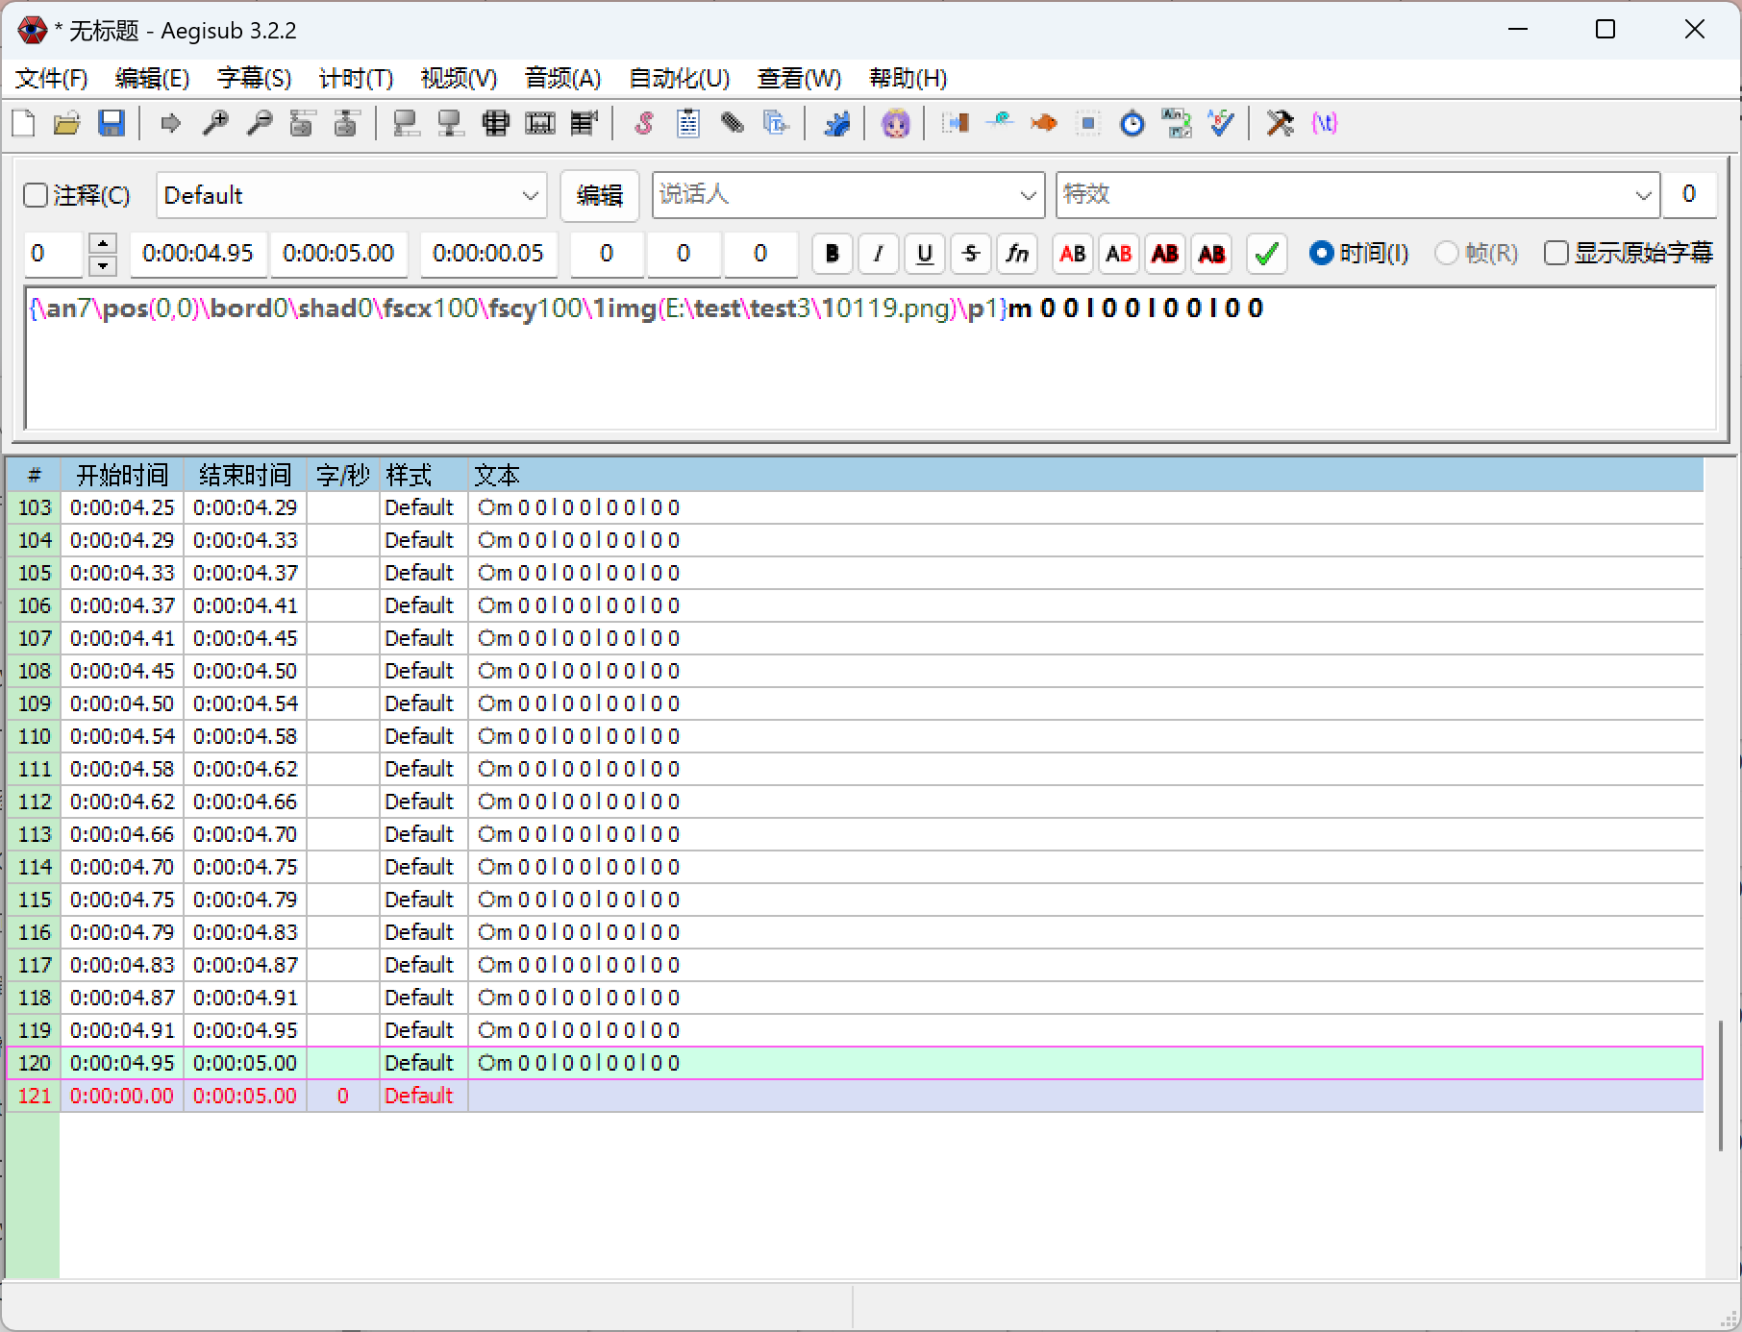Check the 注释(C) comment checkbox
Screen dimensions: 1742x1332
35,194
